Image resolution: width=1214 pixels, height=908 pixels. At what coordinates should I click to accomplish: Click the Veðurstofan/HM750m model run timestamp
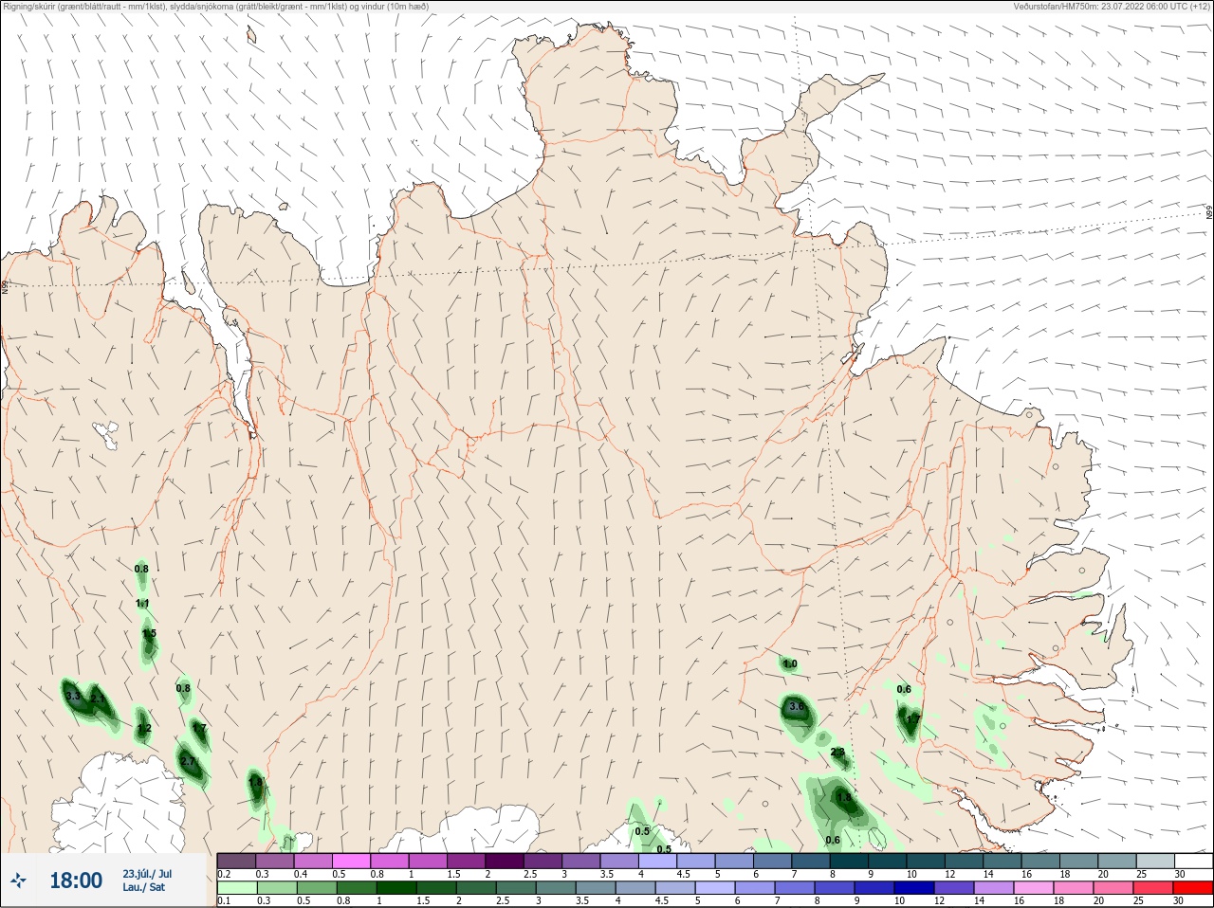pyautogui.click(x=1112, y=7)
